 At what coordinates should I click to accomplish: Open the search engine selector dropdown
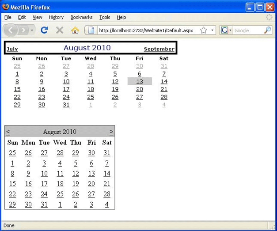[x=226, y=30]
